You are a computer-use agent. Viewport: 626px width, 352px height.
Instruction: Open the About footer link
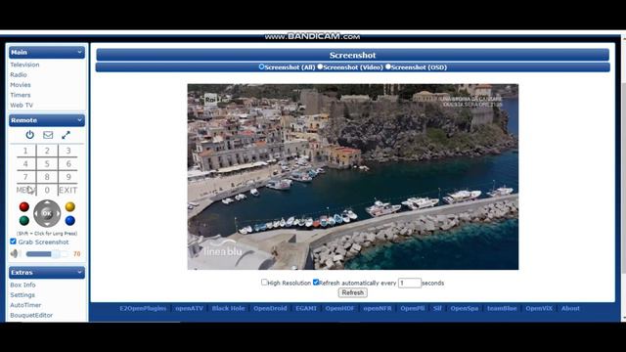pyautogui.click(x=570, y=308)
